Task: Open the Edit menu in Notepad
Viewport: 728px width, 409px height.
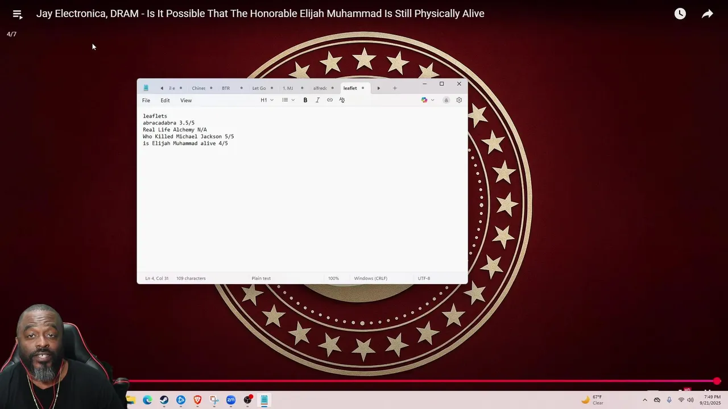Action: point(165,101)
